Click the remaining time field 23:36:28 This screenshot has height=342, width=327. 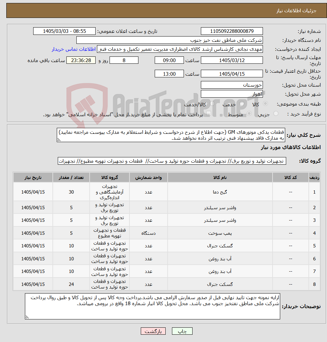[81, 60]
